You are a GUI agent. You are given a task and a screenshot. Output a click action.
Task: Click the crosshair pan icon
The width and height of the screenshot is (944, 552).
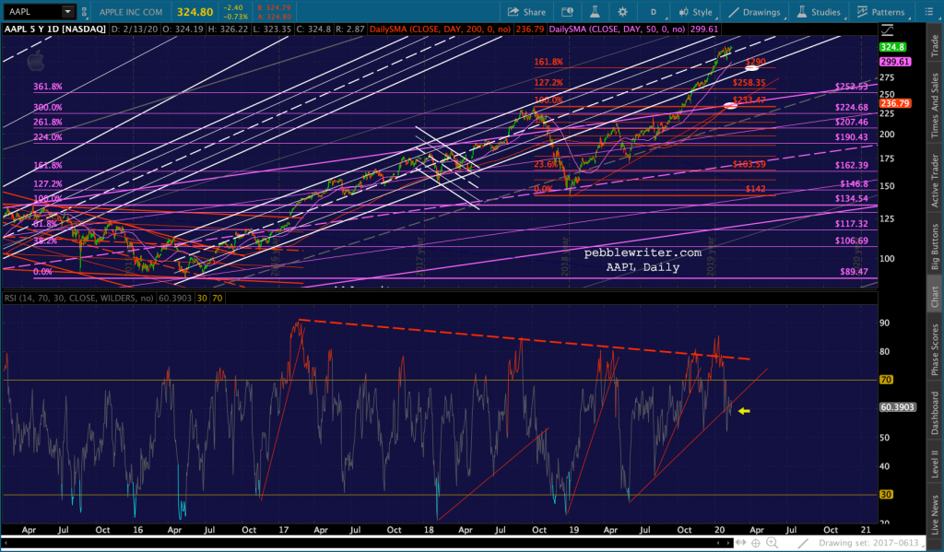756,543
